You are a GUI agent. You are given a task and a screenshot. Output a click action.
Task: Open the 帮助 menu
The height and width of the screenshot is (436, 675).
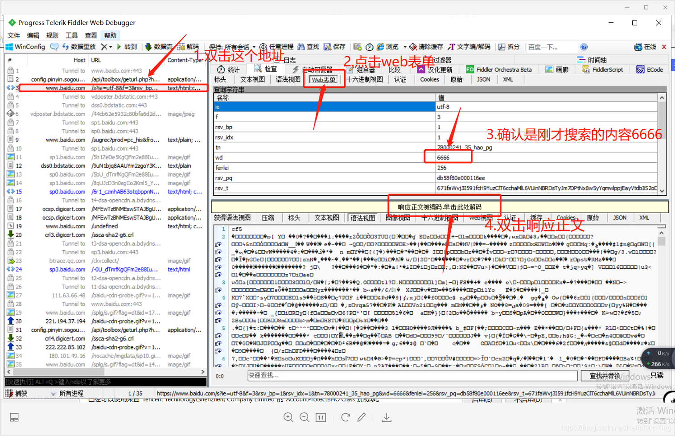[110, 35]
